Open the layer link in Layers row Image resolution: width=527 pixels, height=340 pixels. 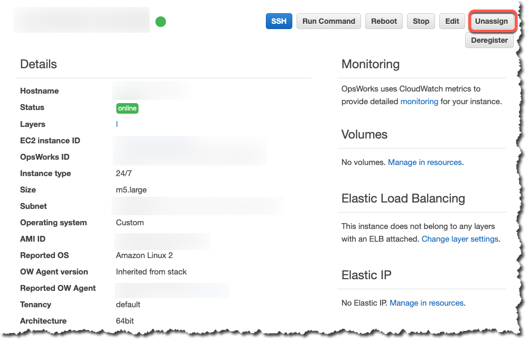tap(117, 124)
